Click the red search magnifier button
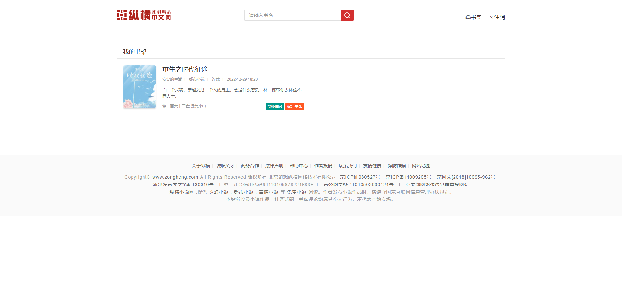 pyautogui.click(x=347, y=15)
